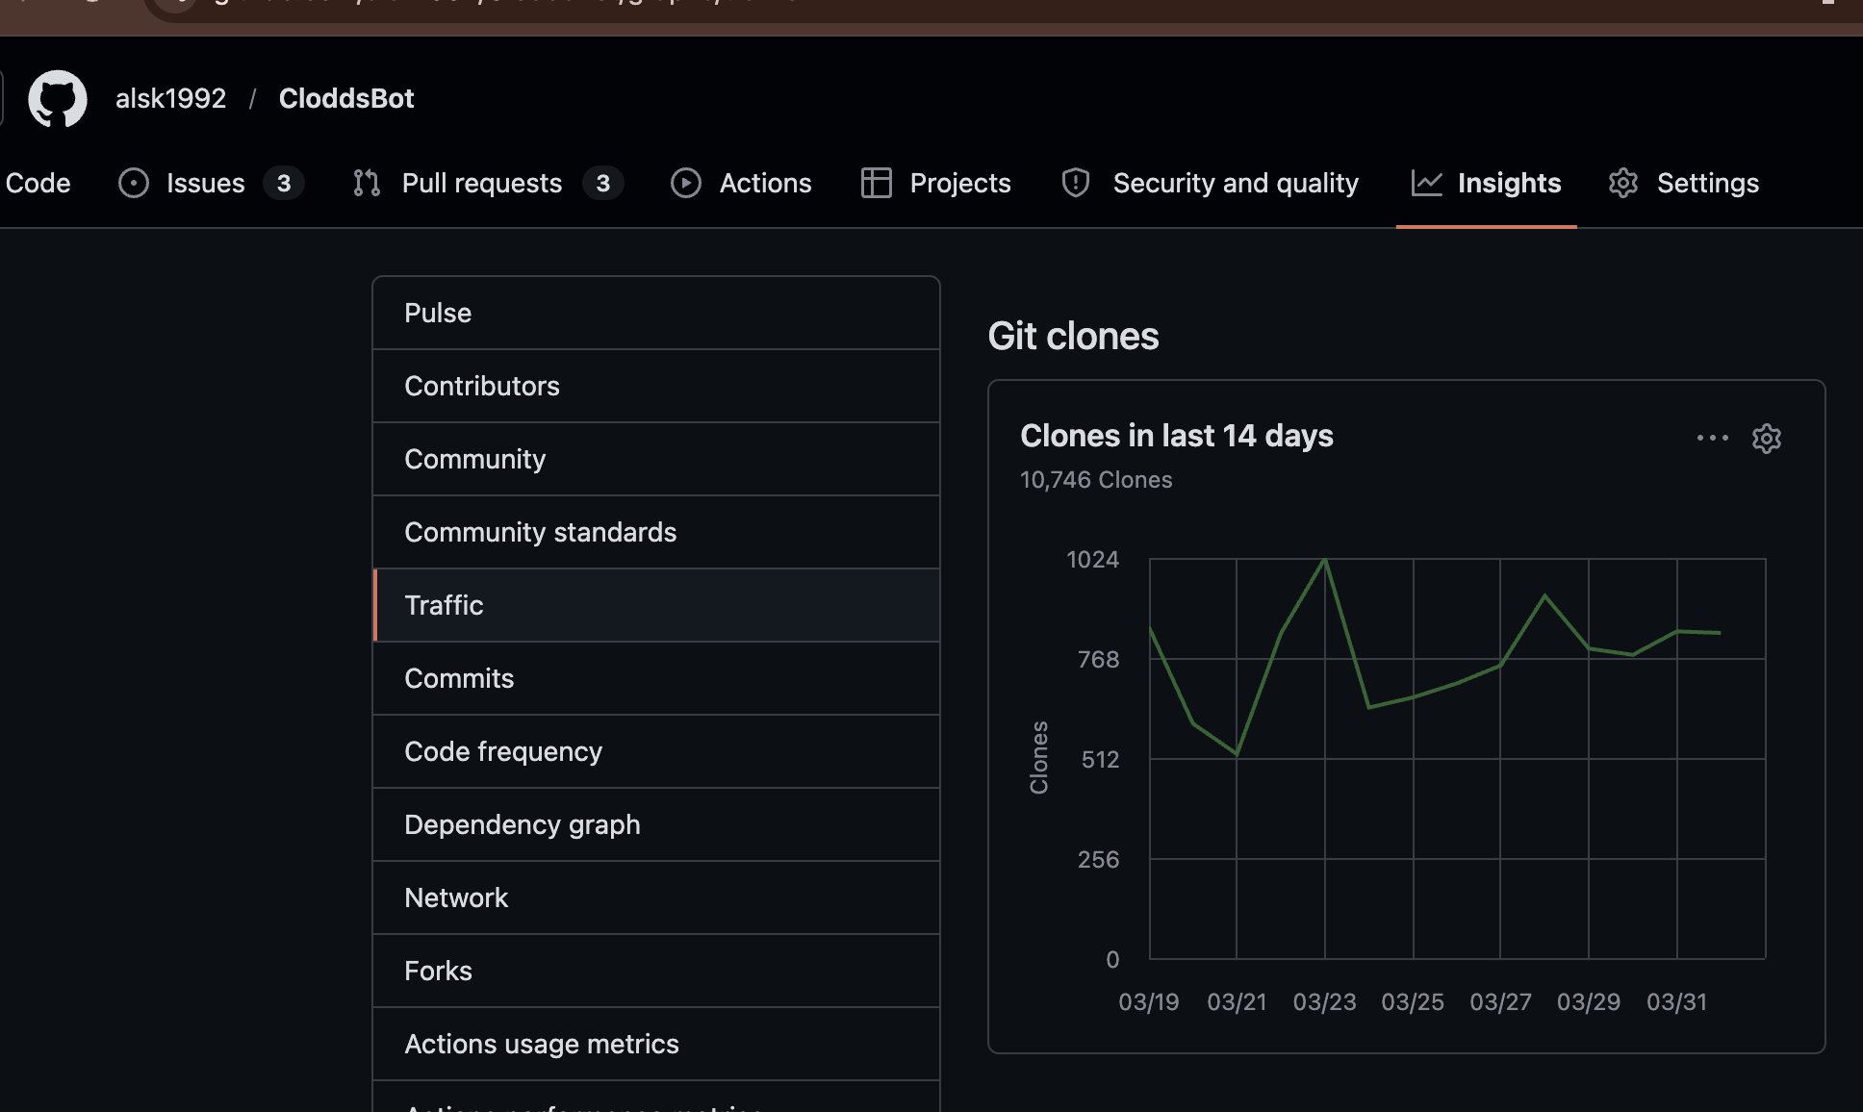Open the Contributors page
Image resolution: width=1863 pixels, height=1112 pixels.
click(482, 386)
